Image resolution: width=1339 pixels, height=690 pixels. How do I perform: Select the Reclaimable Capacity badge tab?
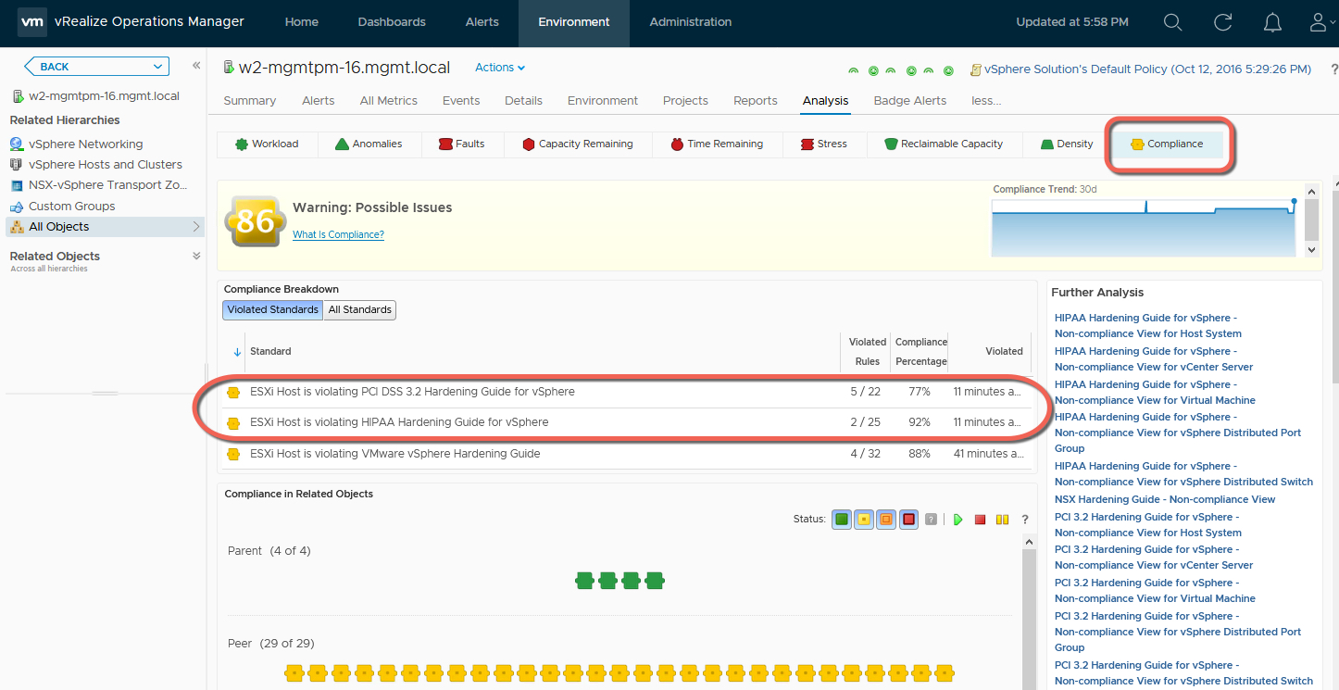pyautogui.click(x=945, y=144)
